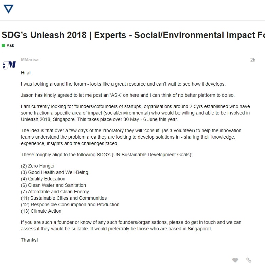
Task: Click the "(13) Climate Action" line
Action: 41,211
